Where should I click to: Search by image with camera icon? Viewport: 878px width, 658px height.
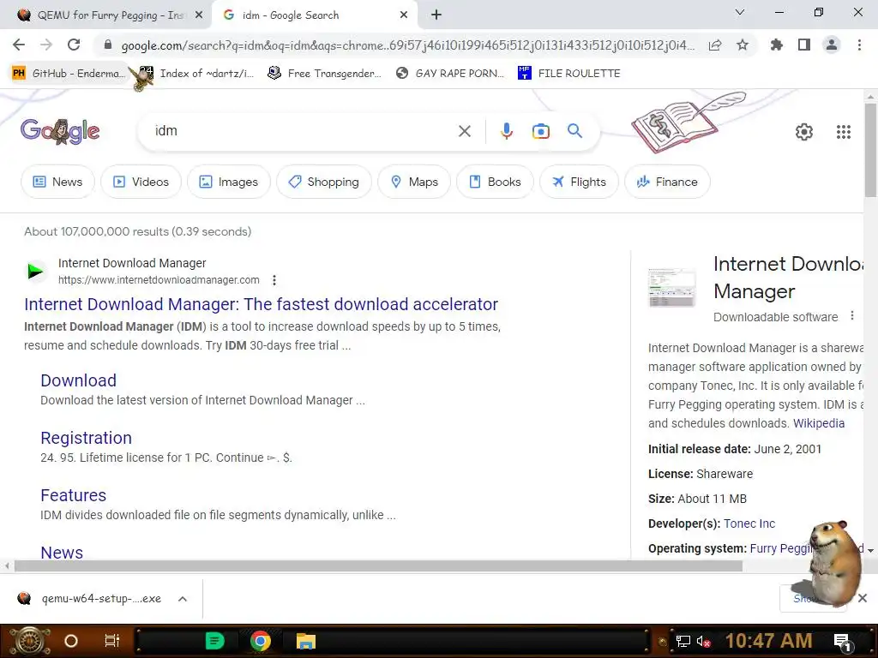click(541, 131)
